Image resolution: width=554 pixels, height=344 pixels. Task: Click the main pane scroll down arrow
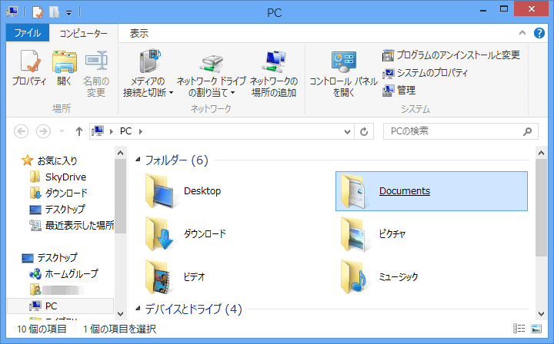point(541,313)
